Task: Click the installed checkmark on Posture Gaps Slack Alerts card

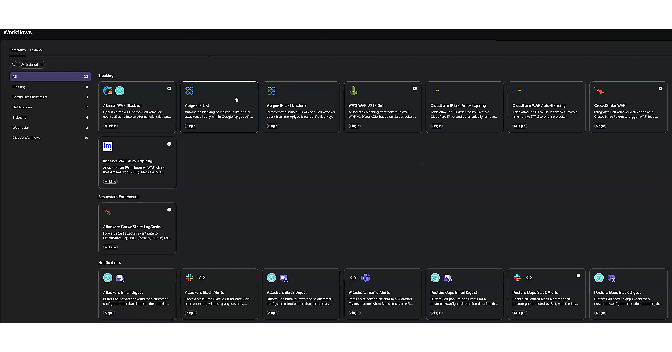Action: point(579,276)
